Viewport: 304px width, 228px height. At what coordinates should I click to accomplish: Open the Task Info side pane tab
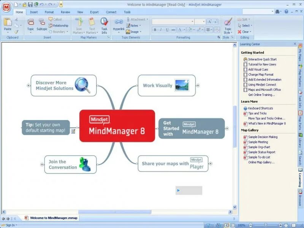[x=300, y=99]
